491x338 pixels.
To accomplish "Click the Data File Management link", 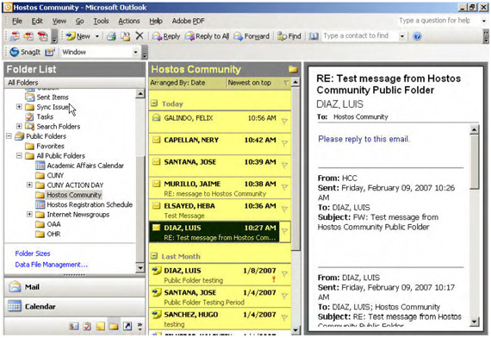I will [52, 265].
